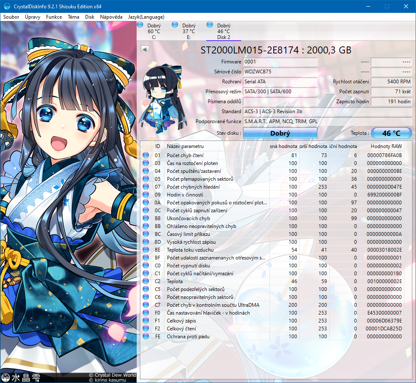The height and width of the screenshot is (383, 416).
Task: Click the status orb in row 03 Čas na roztočení ploten
Action: (146, 163)
